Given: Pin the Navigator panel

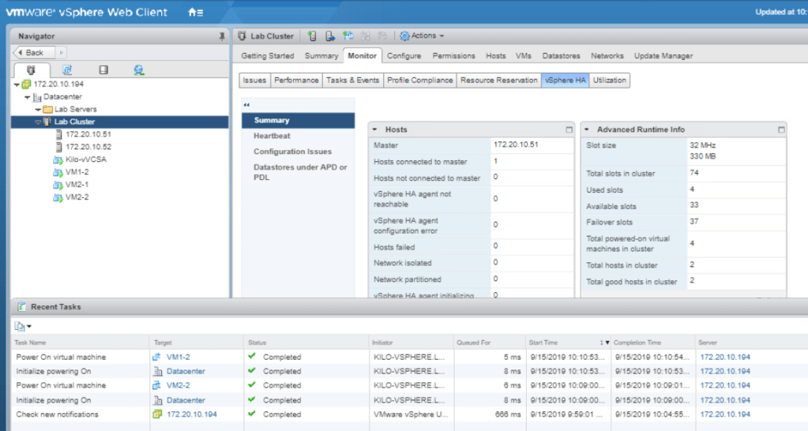Looking at the screenshot, I should (x=221, y=36).
